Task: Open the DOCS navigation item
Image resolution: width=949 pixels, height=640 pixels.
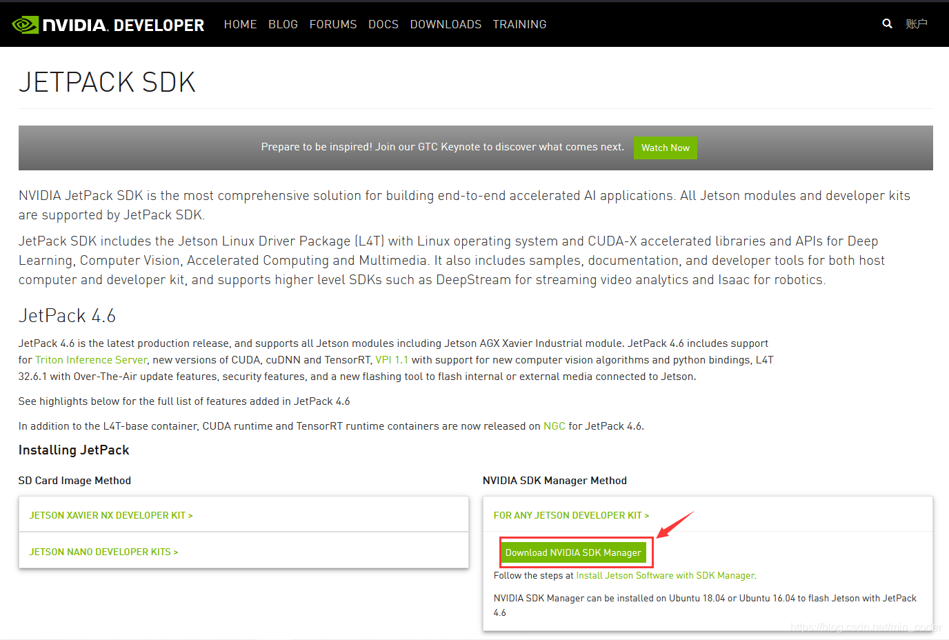Action: [x=383, y=24]
